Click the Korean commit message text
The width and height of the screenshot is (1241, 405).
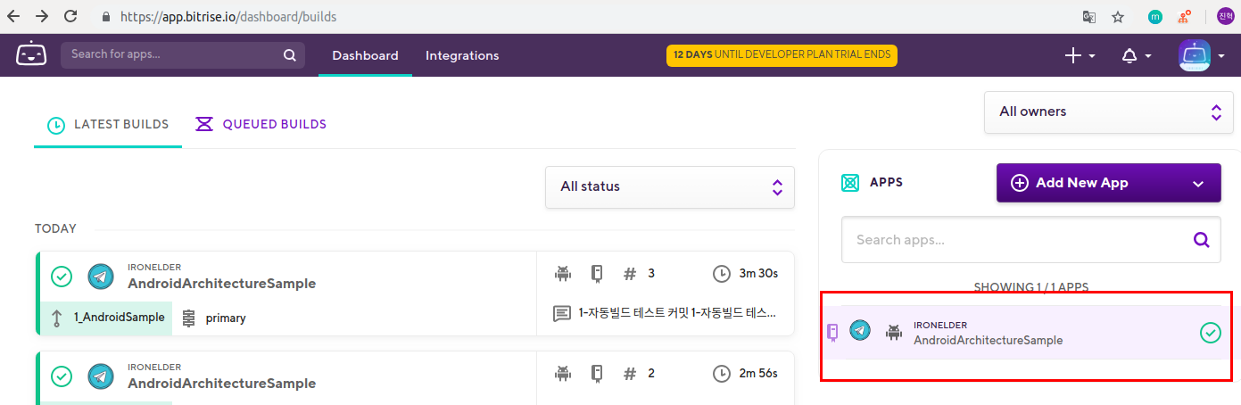pyautogui.click(x=677, y=314)
